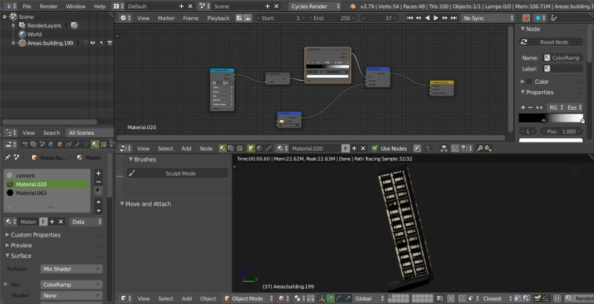Image resolution: width=594 pixels, height=304 pixels.
Task: Open the mesh data properties tab icon
Action: pos(86,145)
